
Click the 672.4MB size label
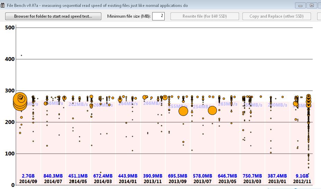pos(103,176)
